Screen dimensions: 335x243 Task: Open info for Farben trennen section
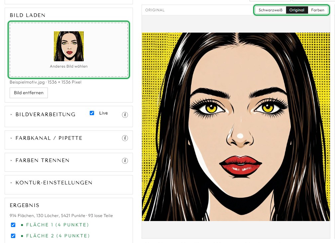[125, 161]
